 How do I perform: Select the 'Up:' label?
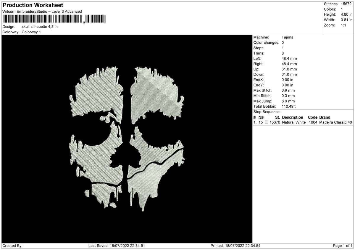[256, 69]
